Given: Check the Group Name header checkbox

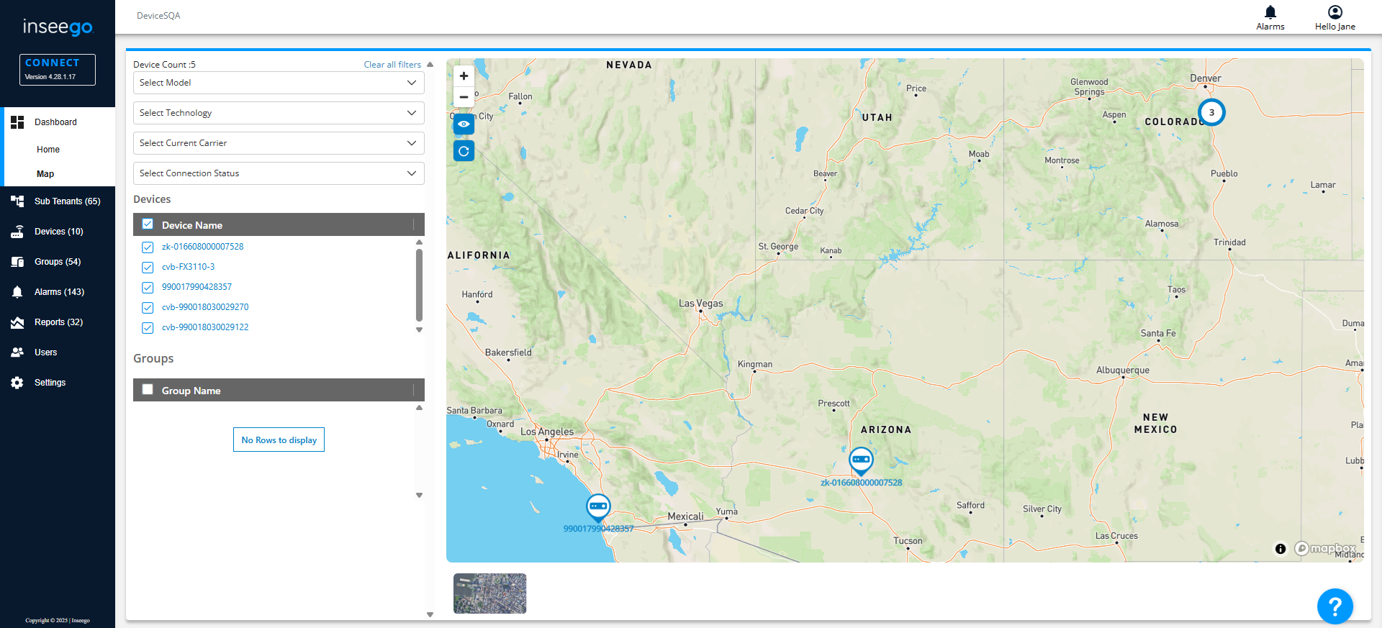Looking at the screenshot, I should pos(148,390).
